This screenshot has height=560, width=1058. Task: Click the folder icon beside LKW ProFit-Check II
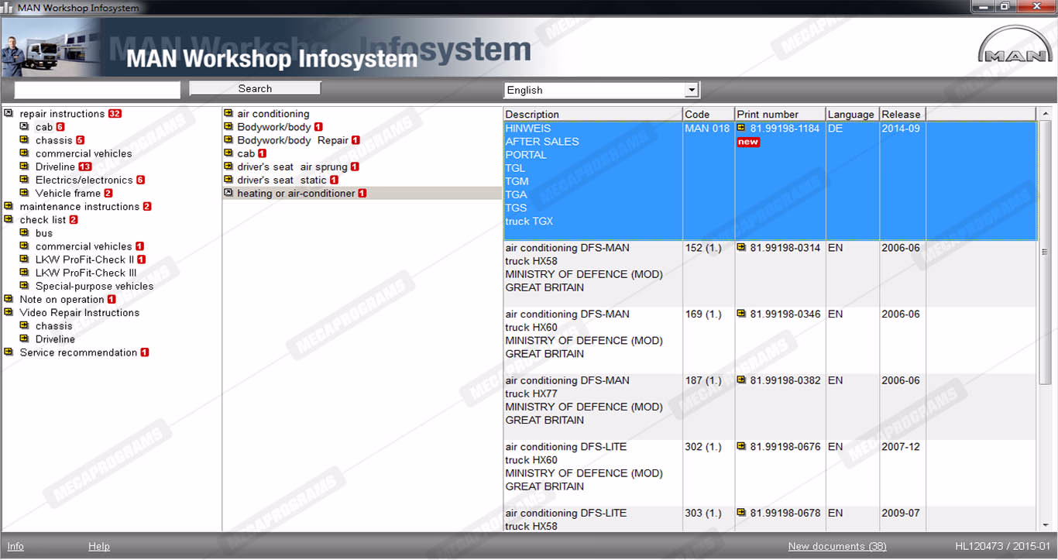coord(24,259)
